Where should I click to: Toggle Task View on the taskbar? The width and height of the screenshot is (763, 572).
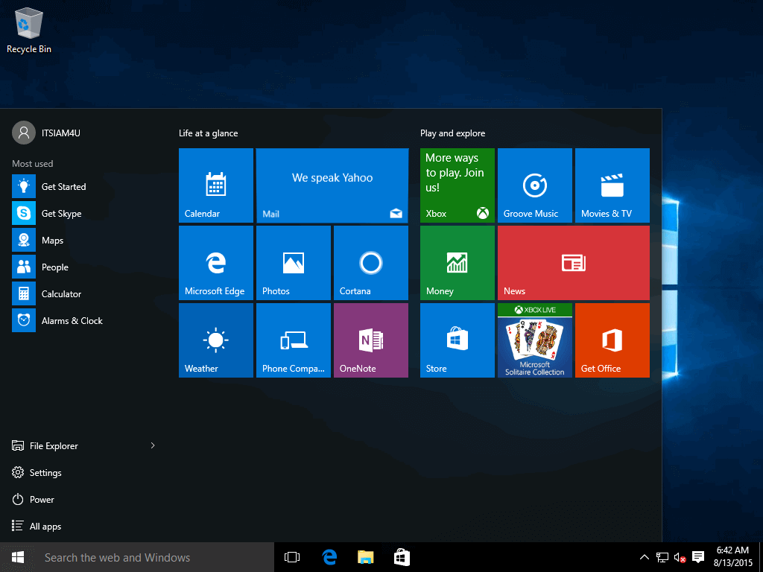pos(292,557)
